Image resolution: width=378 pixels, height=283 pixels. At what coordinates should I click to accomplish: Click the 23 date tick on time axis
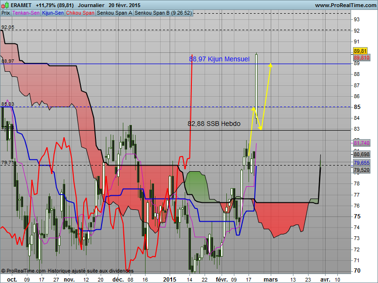coord(308,280)
